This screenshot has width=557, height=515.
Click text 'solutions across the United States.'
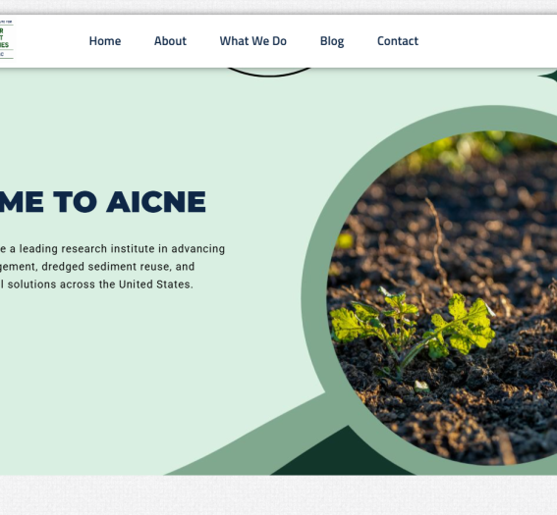pos(100,284)
